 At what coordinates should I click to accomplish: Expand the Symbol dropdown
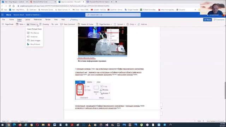(x=124, y=24)
